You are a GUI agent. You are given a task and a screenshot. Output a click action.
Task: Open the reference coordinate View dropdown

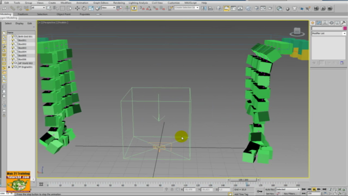pyautogui.click(x=108, y=8)
